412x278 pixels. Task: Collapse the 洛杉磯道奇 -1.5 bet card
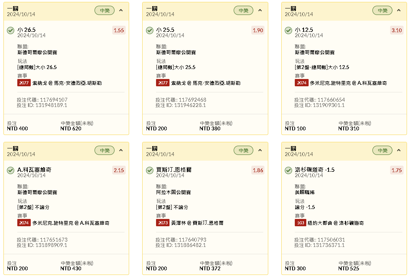[399, 150]
